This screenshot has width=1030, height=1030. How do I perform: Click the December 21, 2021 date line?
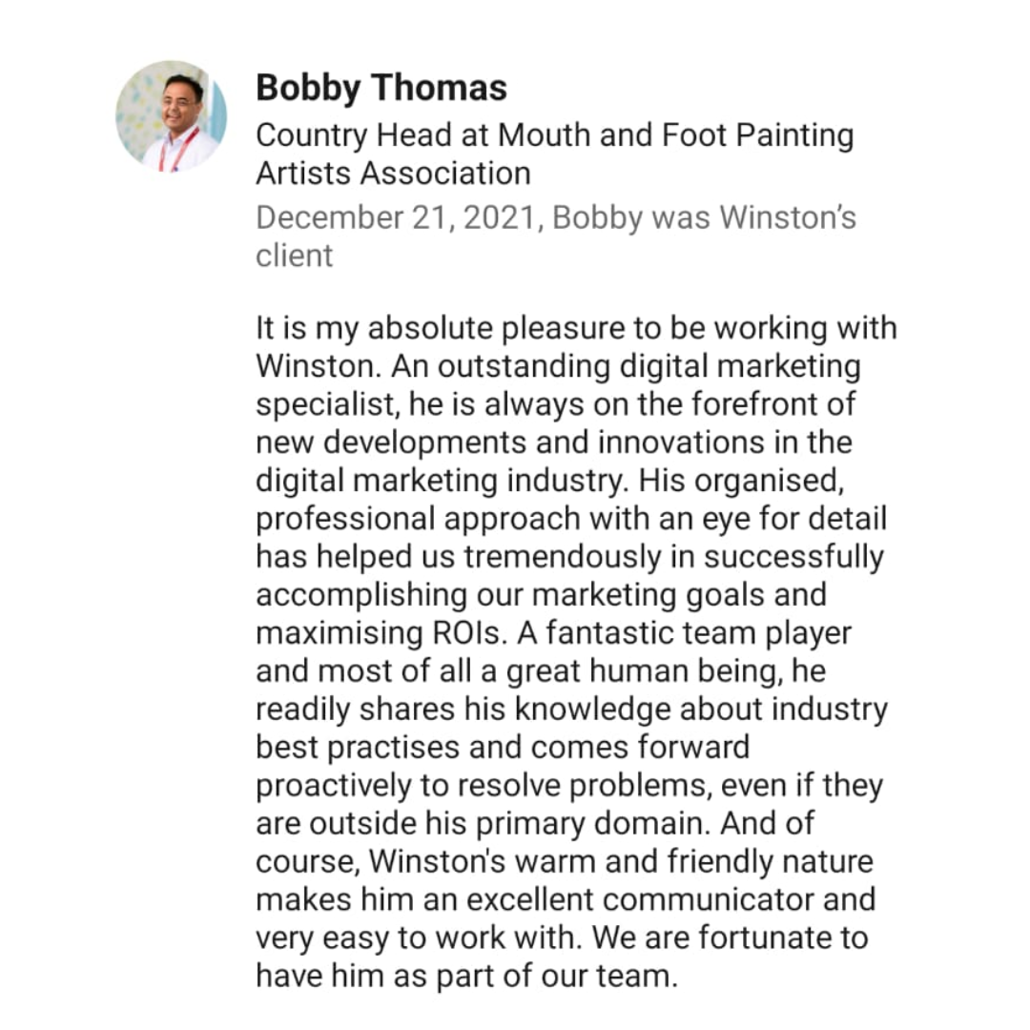[x=556, y=218]
